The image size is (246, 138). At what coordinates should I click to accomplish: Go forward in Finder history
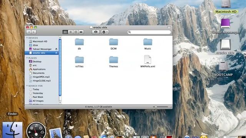click(34, 32)
